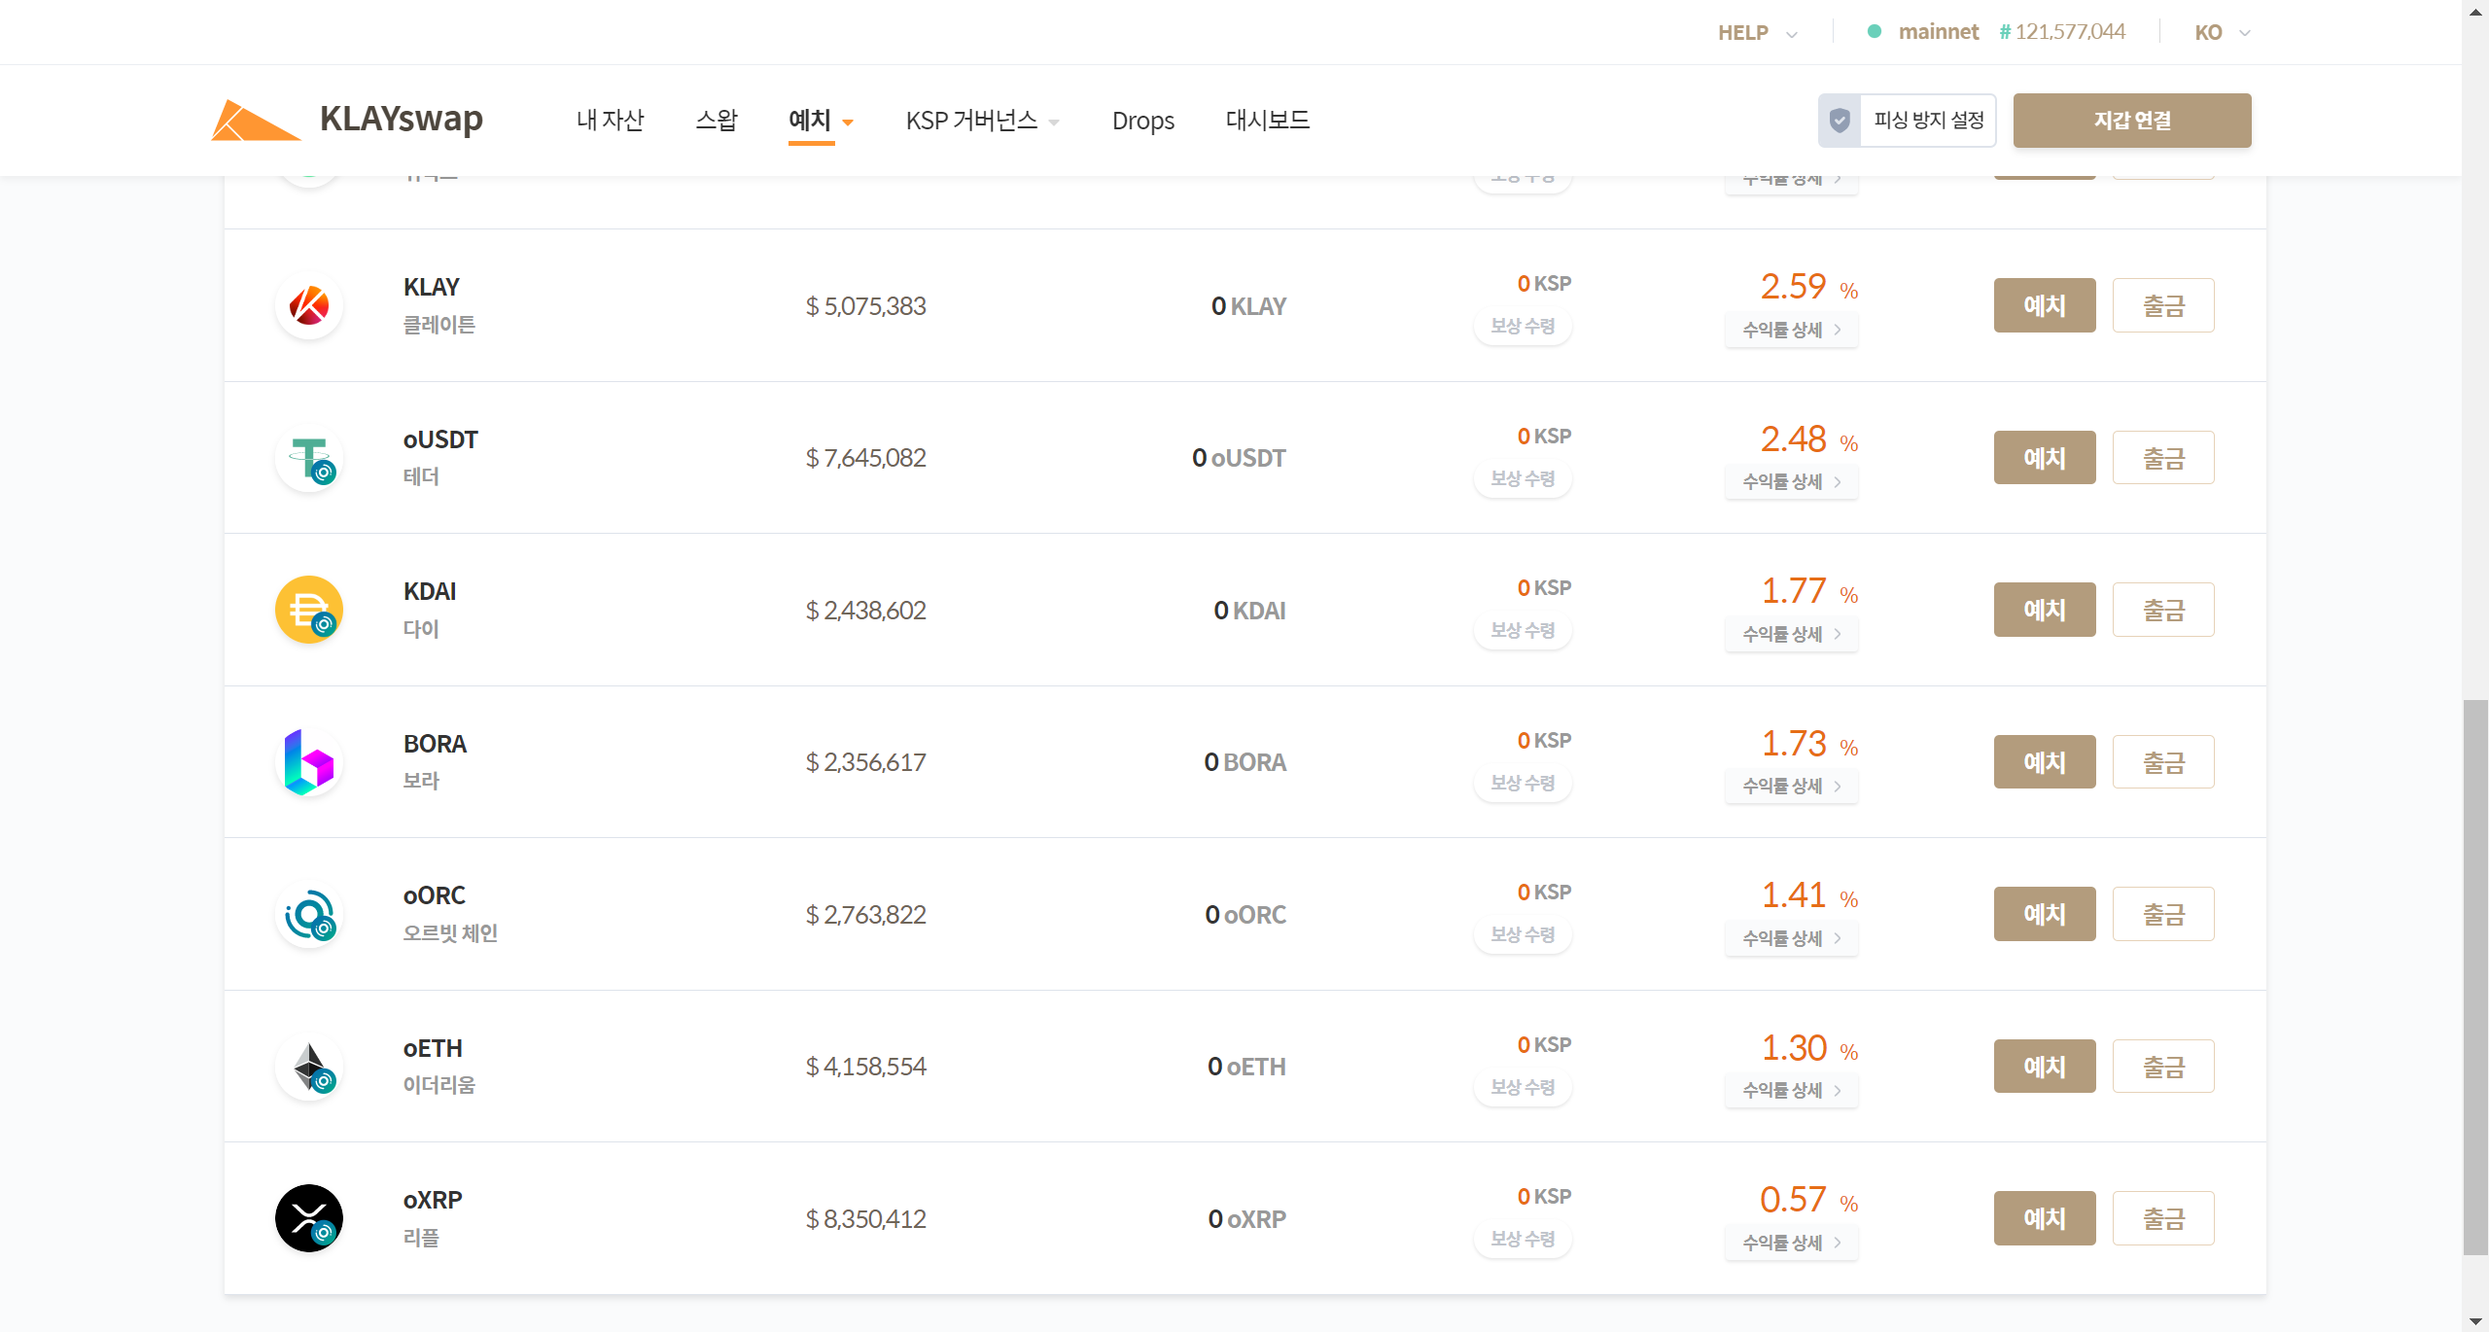Expand 수익률 상세 for KLAY row
The width and height of the screenshot is (2489, 1332).
tap(1791, 330)
